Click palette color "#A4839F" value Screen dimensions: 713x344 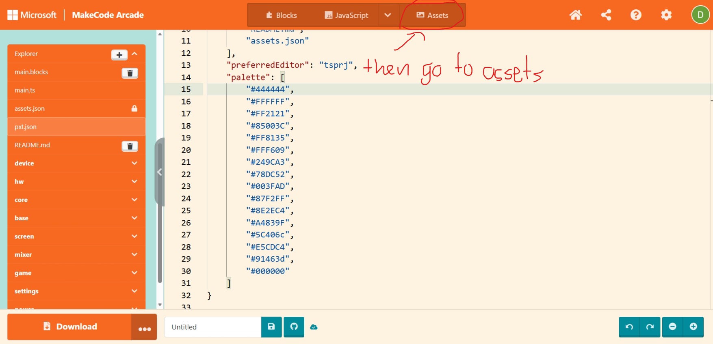268,223
